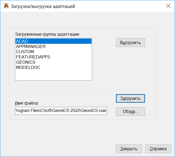This screenshot has width=175, height=157.
Task: Click the Имя файла: label
Action: click(x=27, y=103)
